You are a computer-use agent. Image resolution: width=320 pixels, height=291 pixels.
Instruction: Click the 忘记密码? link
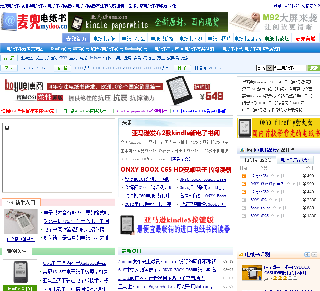(x=311, y=6)
